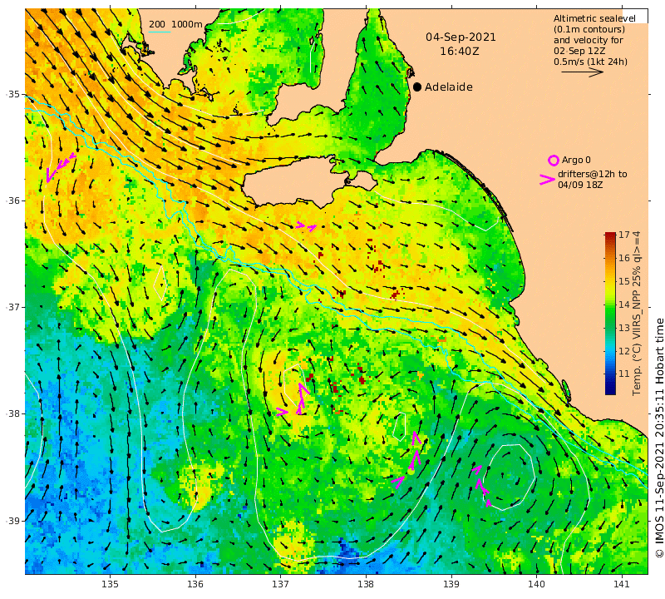
Task: Click the Altimetric sealevel legend text
Action: click(x=594, y=18)
